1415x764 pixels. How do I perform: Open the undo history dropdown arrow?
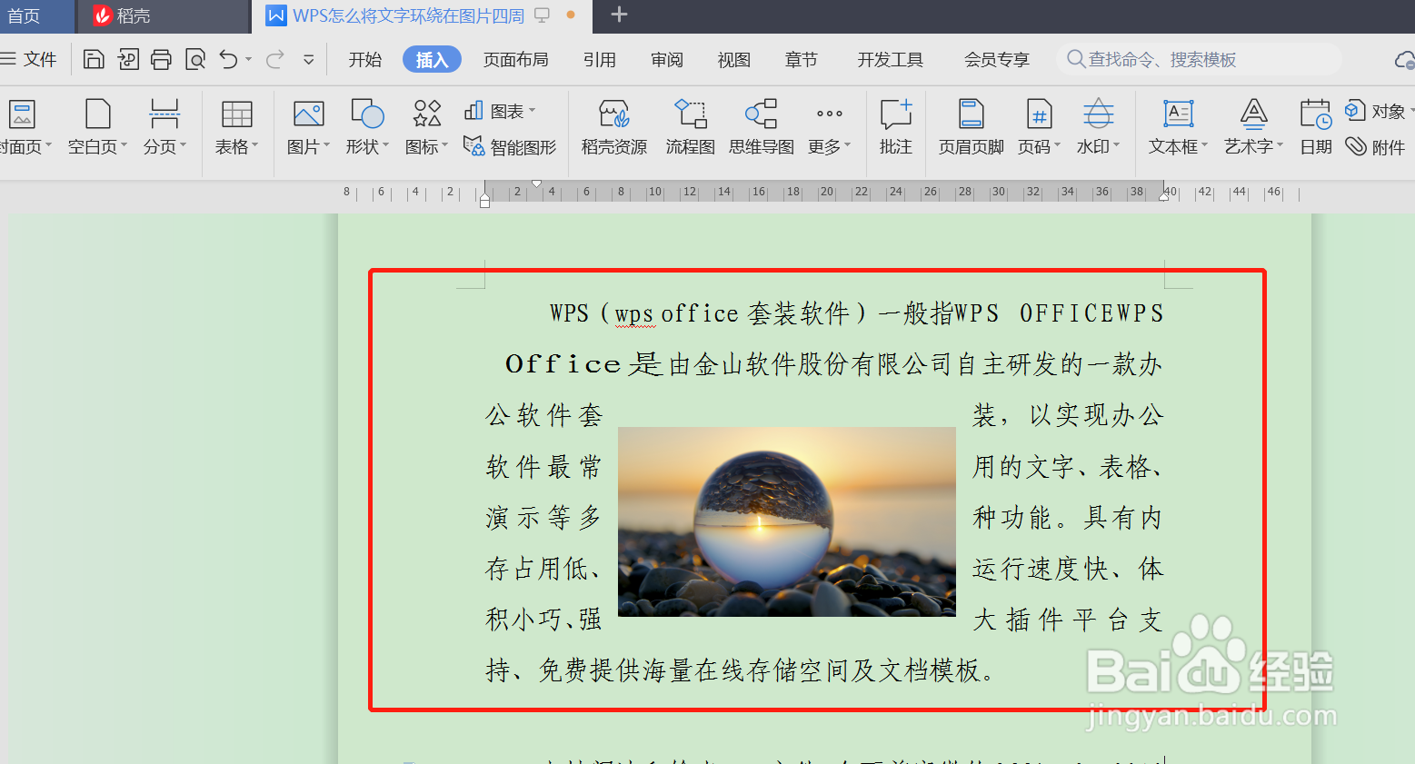tap(248, 60)
